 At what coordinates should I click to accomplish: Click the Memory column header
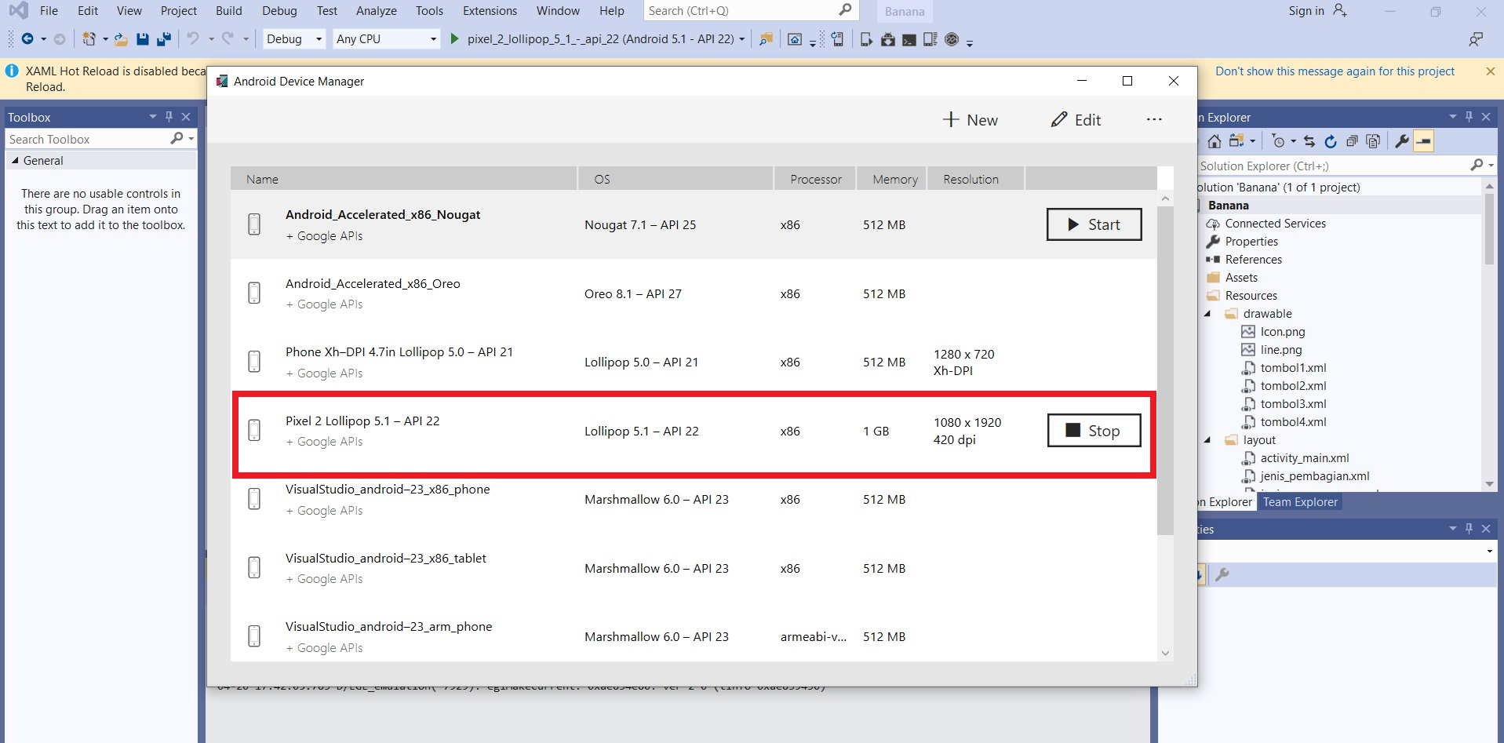(892, 179)
